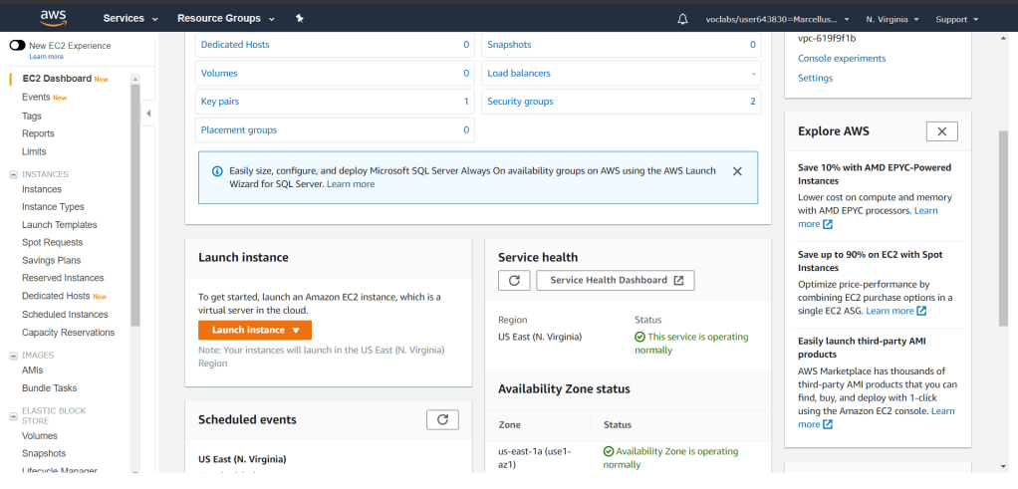This screenshot has width=1018, height=489.
Task: Collapse the IMAGES section in sidebar
Action: coord(13,356)
